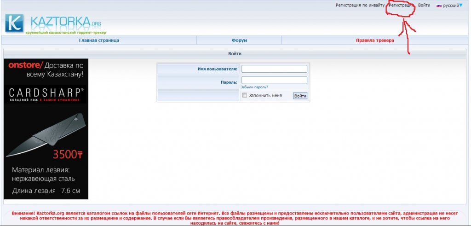Screen dimensions: 471x226
Task: Open the "русский" language selector
Action: click(x=450, y=6)
